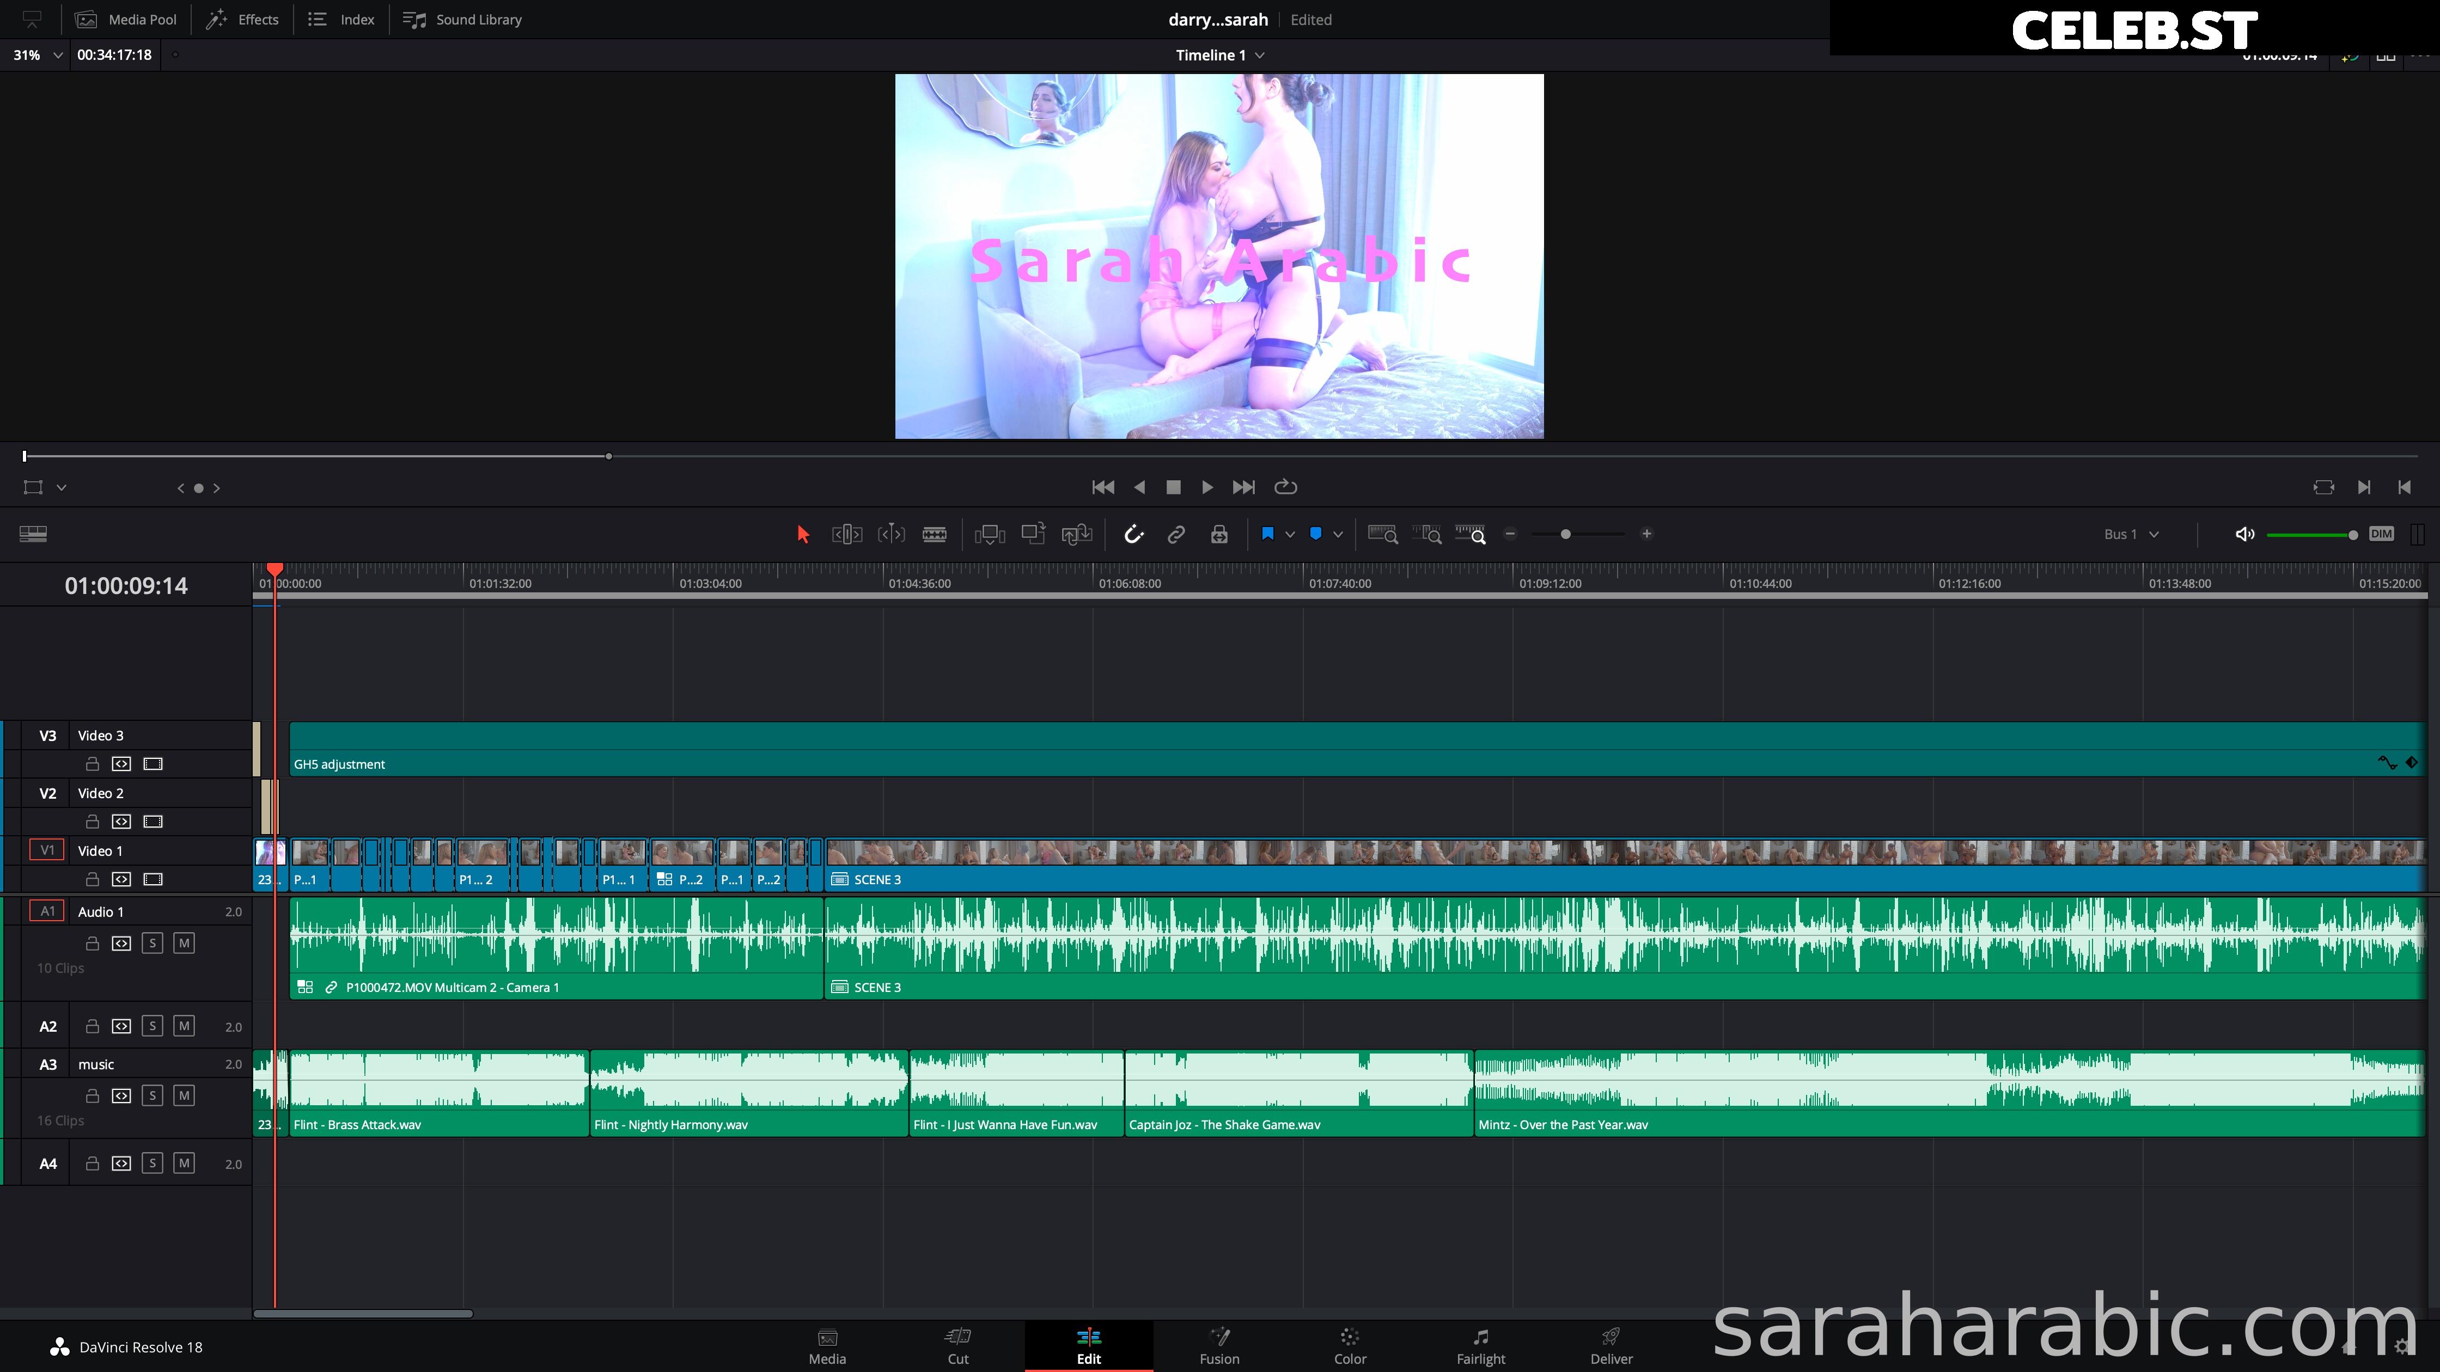
Task: Click Custom Zoom icon
Action: coord(1471,535)
